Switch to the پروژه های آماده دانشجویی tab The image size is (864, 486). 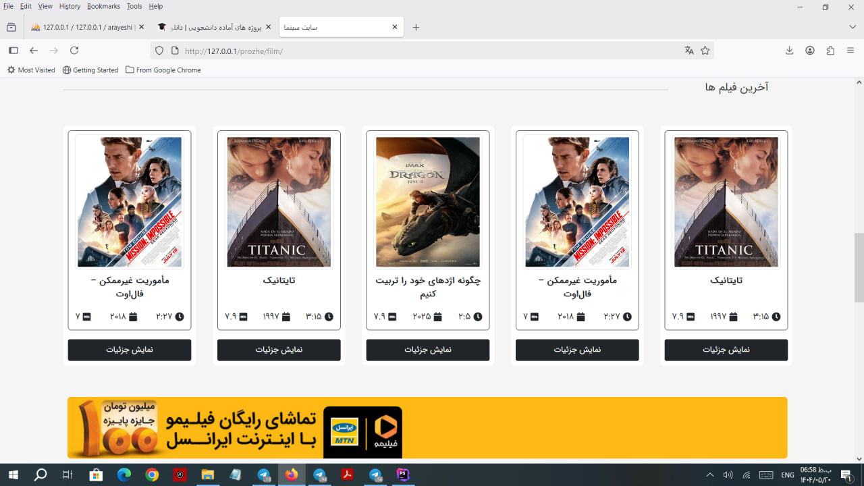coord(215,27)
